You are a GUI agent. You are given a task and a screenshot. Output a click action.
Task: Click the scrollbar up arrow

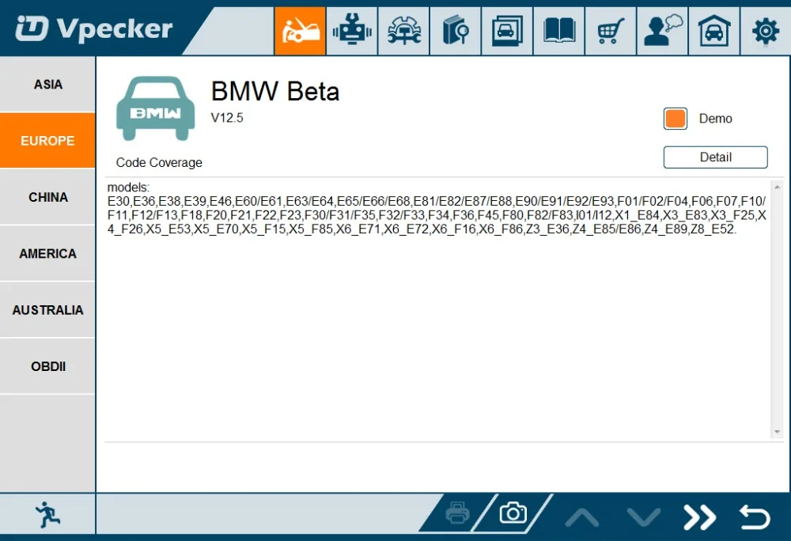point(777,187)
